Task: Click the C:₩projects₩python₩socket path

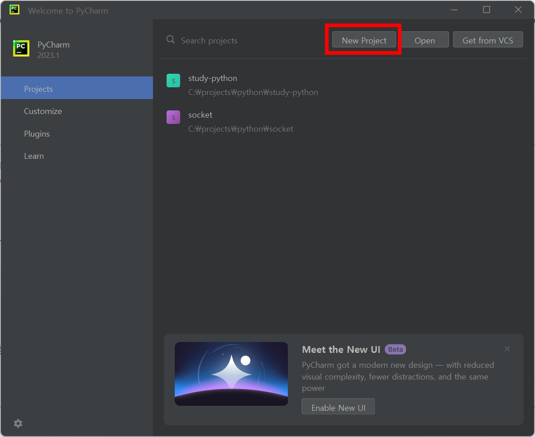Action: (x=240, y=129)
